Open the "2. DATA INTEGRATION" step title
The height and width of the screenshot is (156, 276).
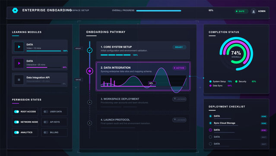(x=116, y=68)
